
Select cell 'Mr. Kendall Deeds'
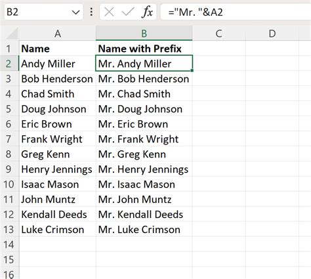(144, 215)
